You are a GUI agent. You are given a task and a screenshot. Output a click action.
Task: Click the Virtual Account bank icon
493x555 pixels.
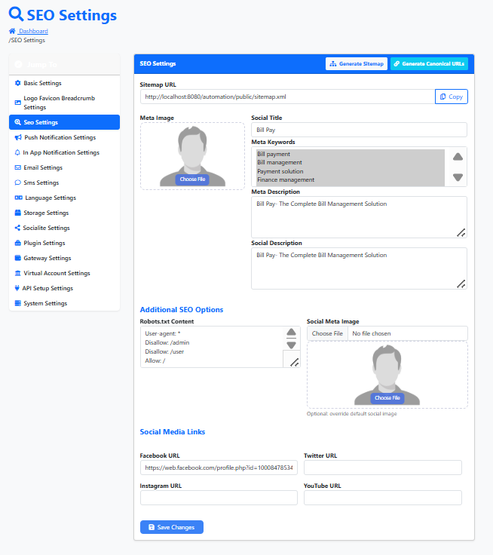(17, 273)
